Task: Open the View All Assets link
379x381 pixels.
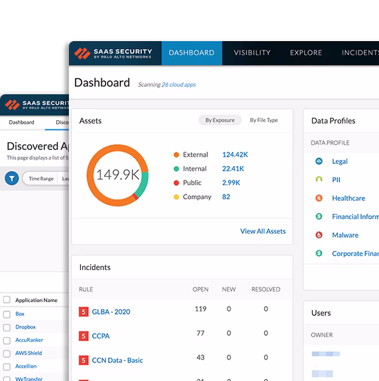Action: click(x=263, y=231)
